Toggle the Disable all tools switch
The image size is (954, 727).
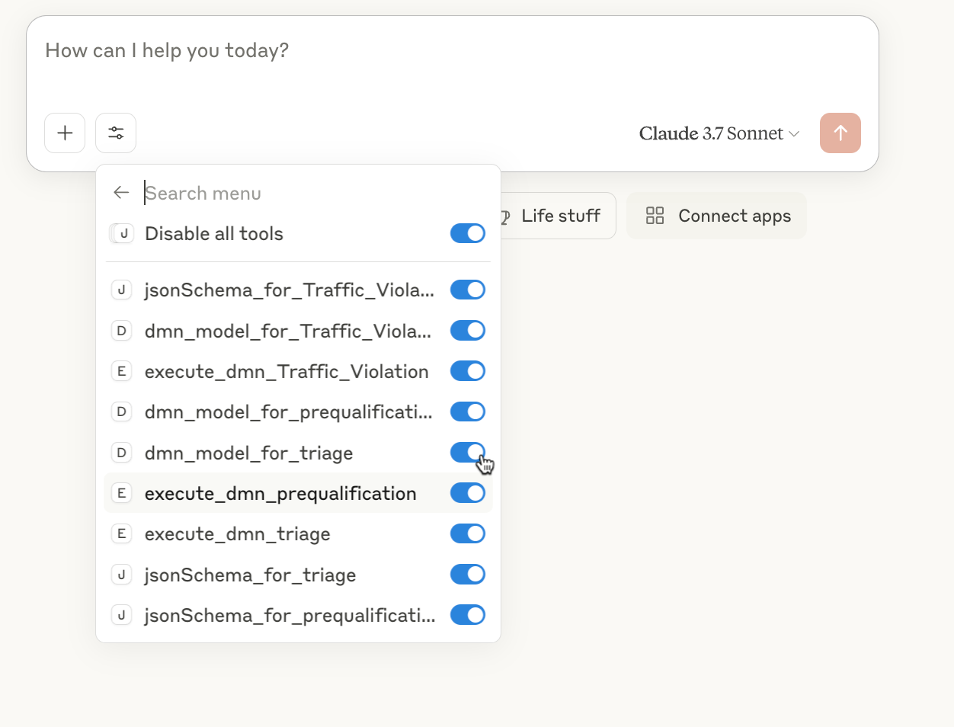pyautogui.click(x=467, y=233)
